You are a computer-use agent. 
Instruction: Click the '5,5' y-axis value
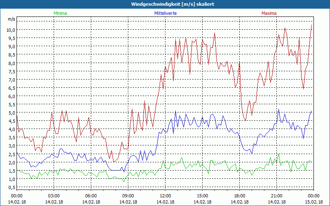click(x=12, y=105)
